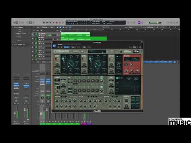Viewport: 191px width, 143px height.
Task: Open the View size dropdown in plug-in header
Action: (x=134, y=47)
